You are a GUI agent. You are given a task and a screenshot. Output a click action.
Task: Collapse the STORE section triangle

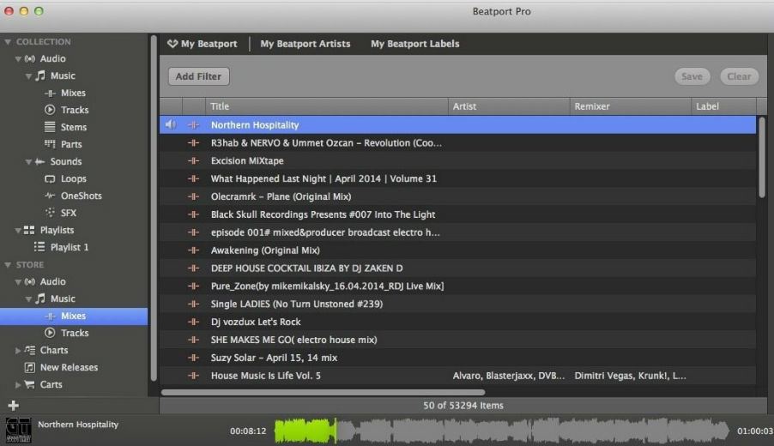point(8,265)
